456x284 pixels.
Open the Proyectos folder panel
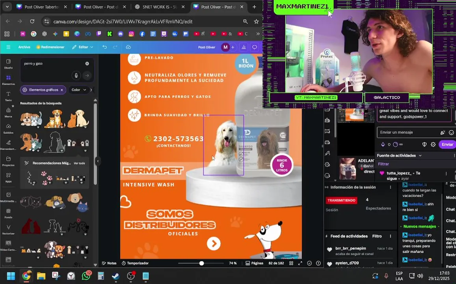pos(8,161)
